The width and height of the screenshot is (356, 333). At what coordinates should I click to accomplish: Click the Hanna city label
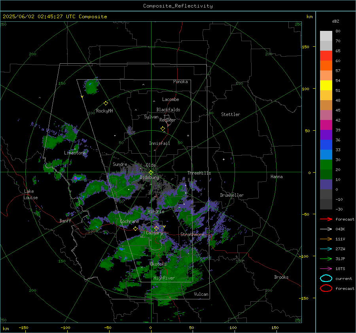[x=276, y=177]
